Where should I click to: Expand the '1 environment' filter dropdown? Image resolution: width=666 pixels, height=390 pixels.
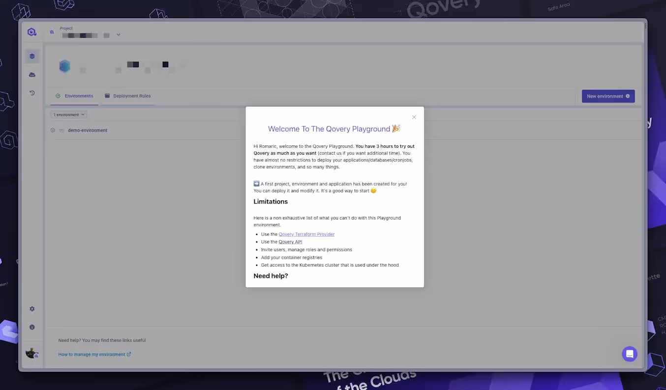point(69,114)
